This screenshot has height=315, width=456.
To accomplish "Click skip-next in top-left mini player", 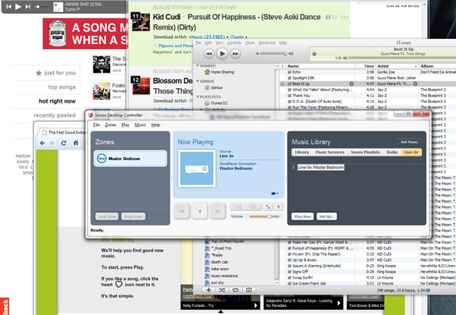I will tap(28, 7).
